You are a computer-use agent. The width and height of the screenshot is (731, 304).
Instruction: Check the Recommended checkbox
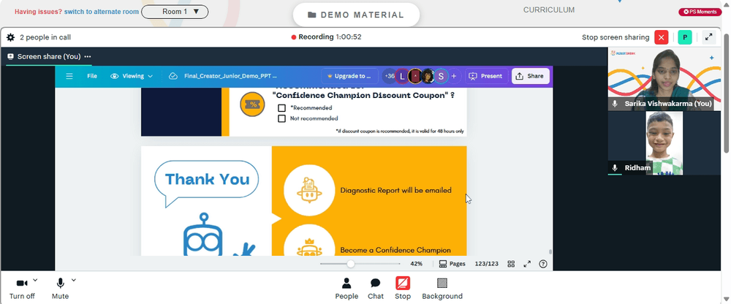[281, 108]
